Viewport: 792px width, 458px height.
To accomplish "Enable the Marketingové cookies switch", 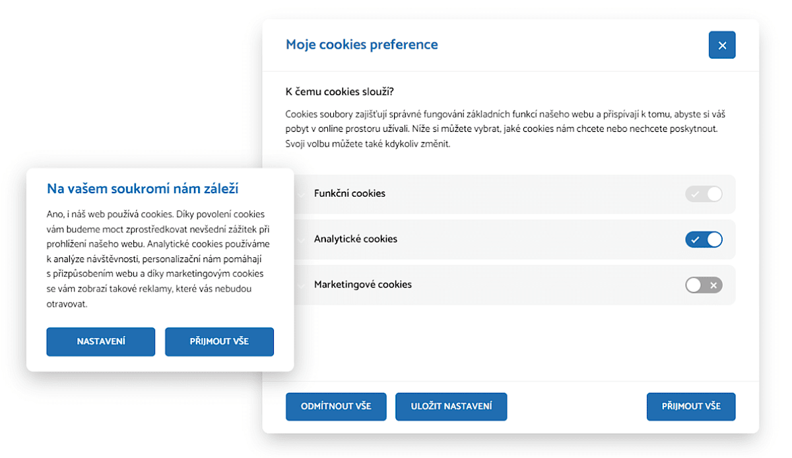I will [x=704, y=285].
